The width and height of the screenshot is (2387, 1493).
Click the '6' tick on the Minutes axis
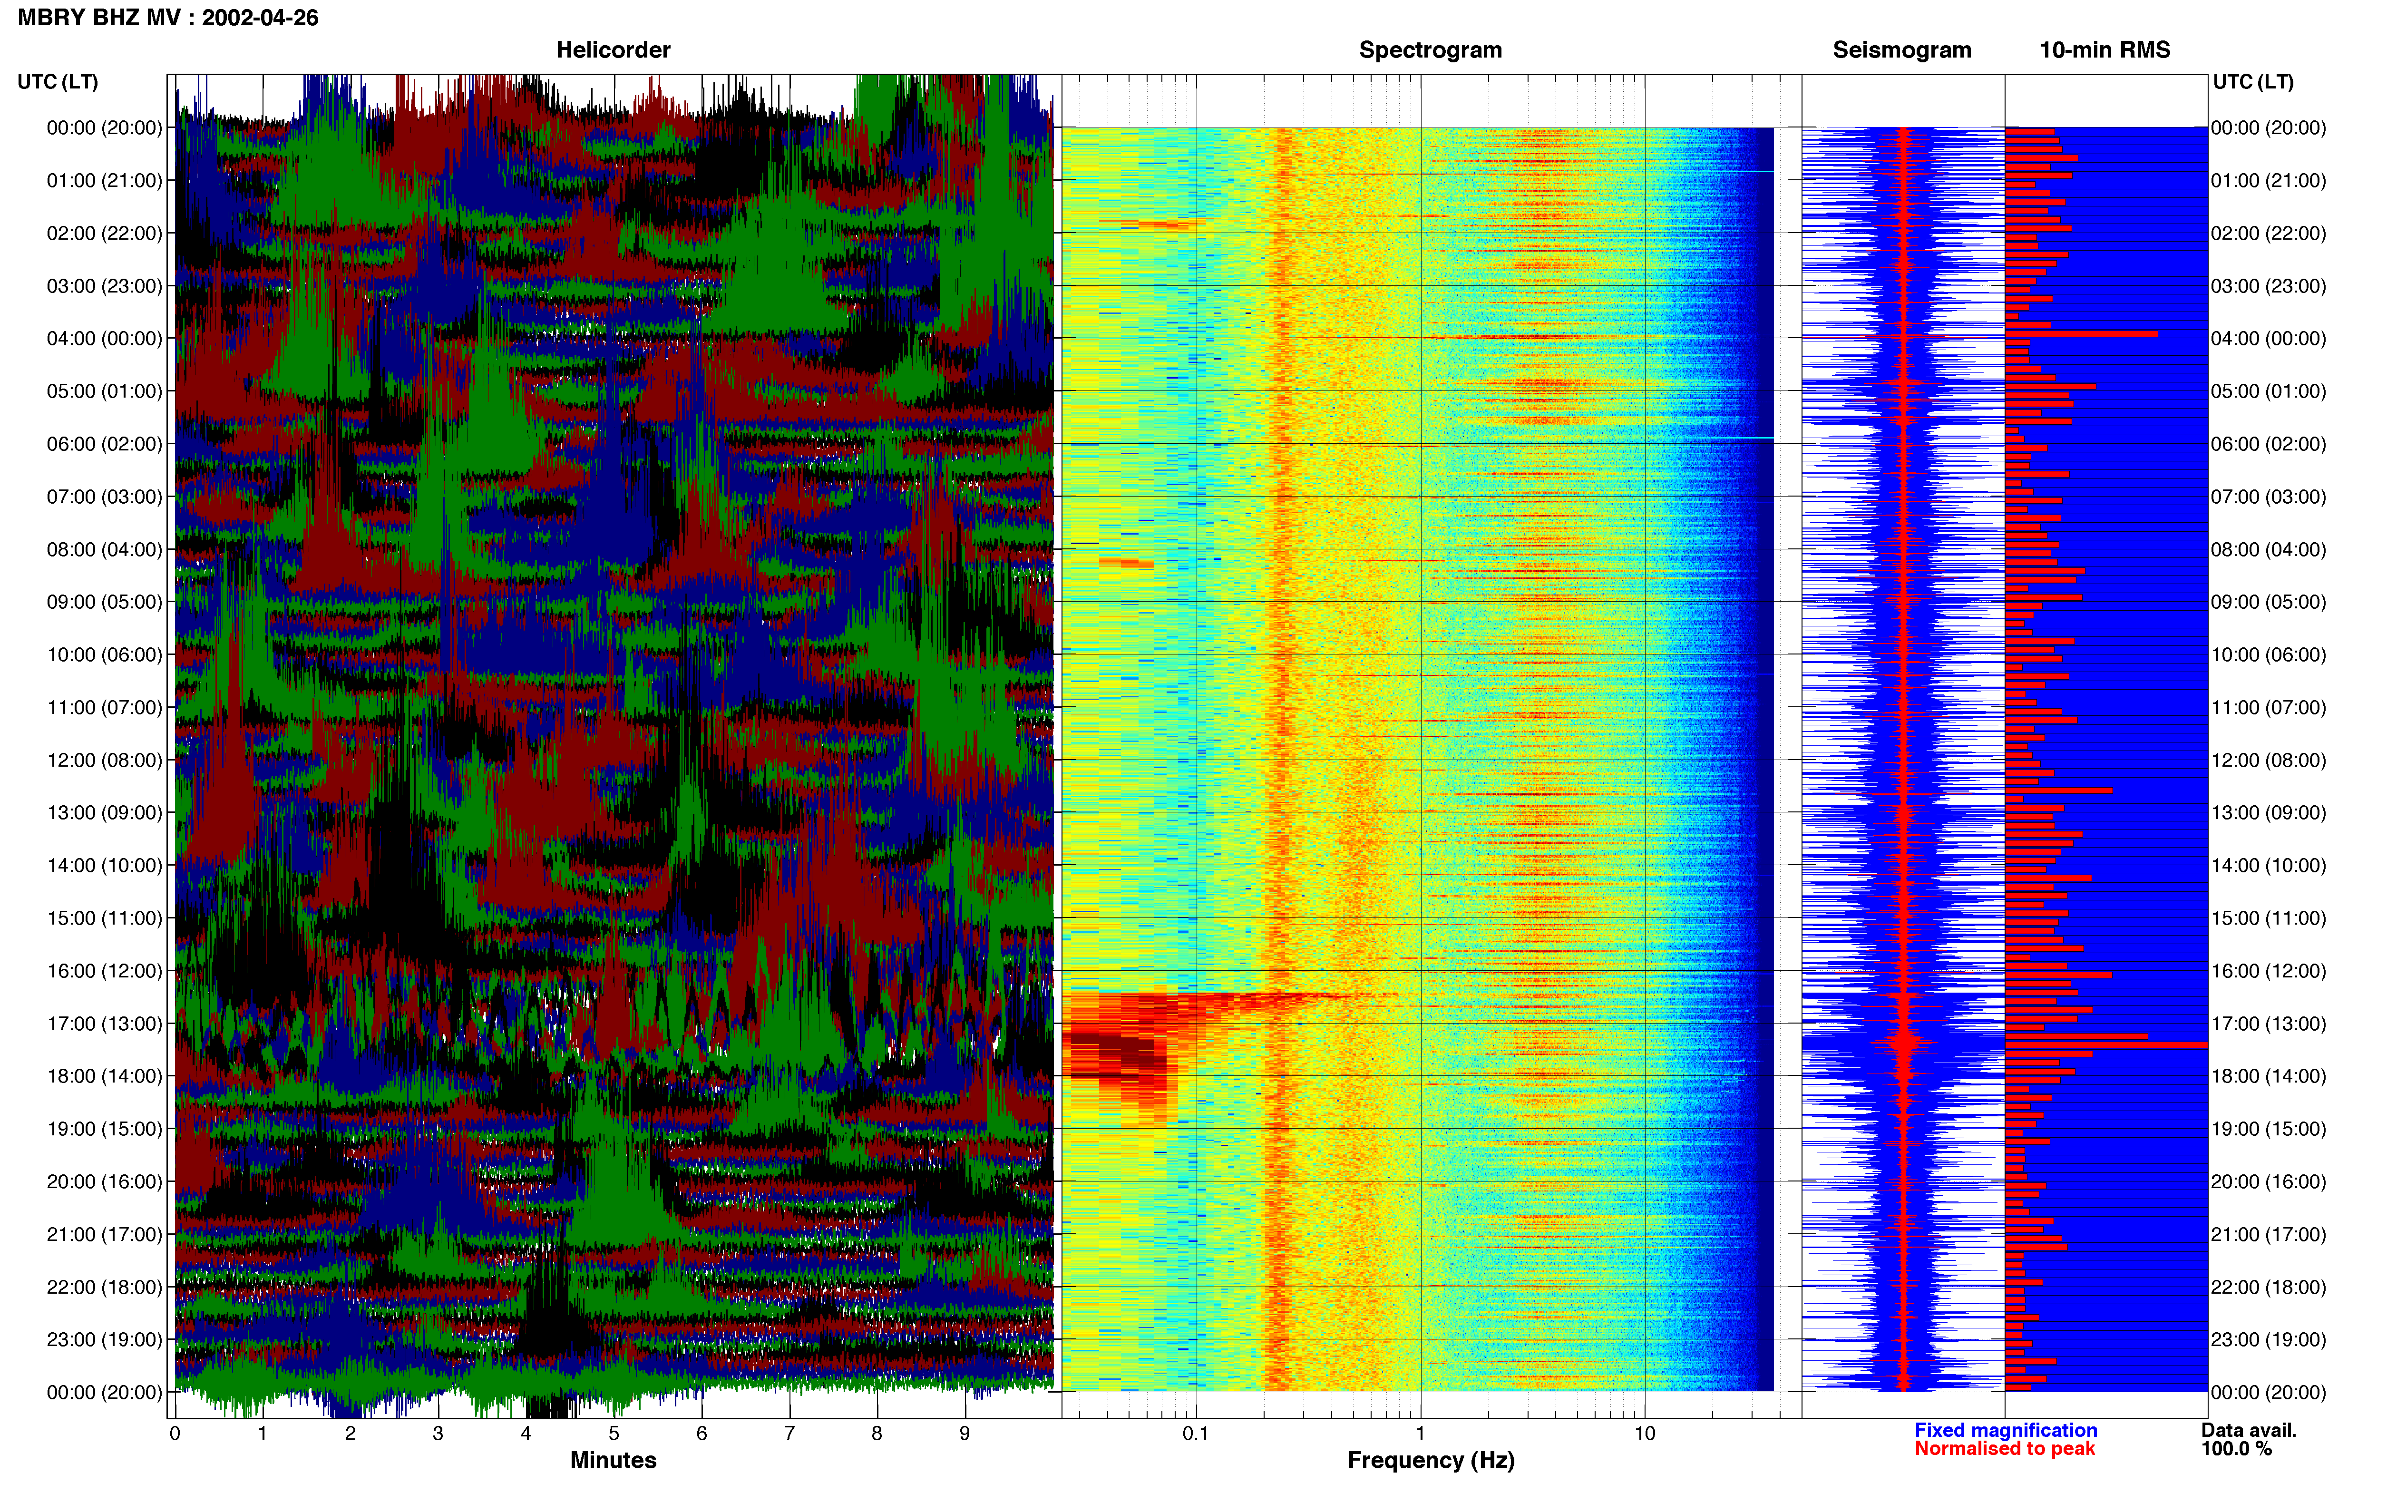[702, 1434]
